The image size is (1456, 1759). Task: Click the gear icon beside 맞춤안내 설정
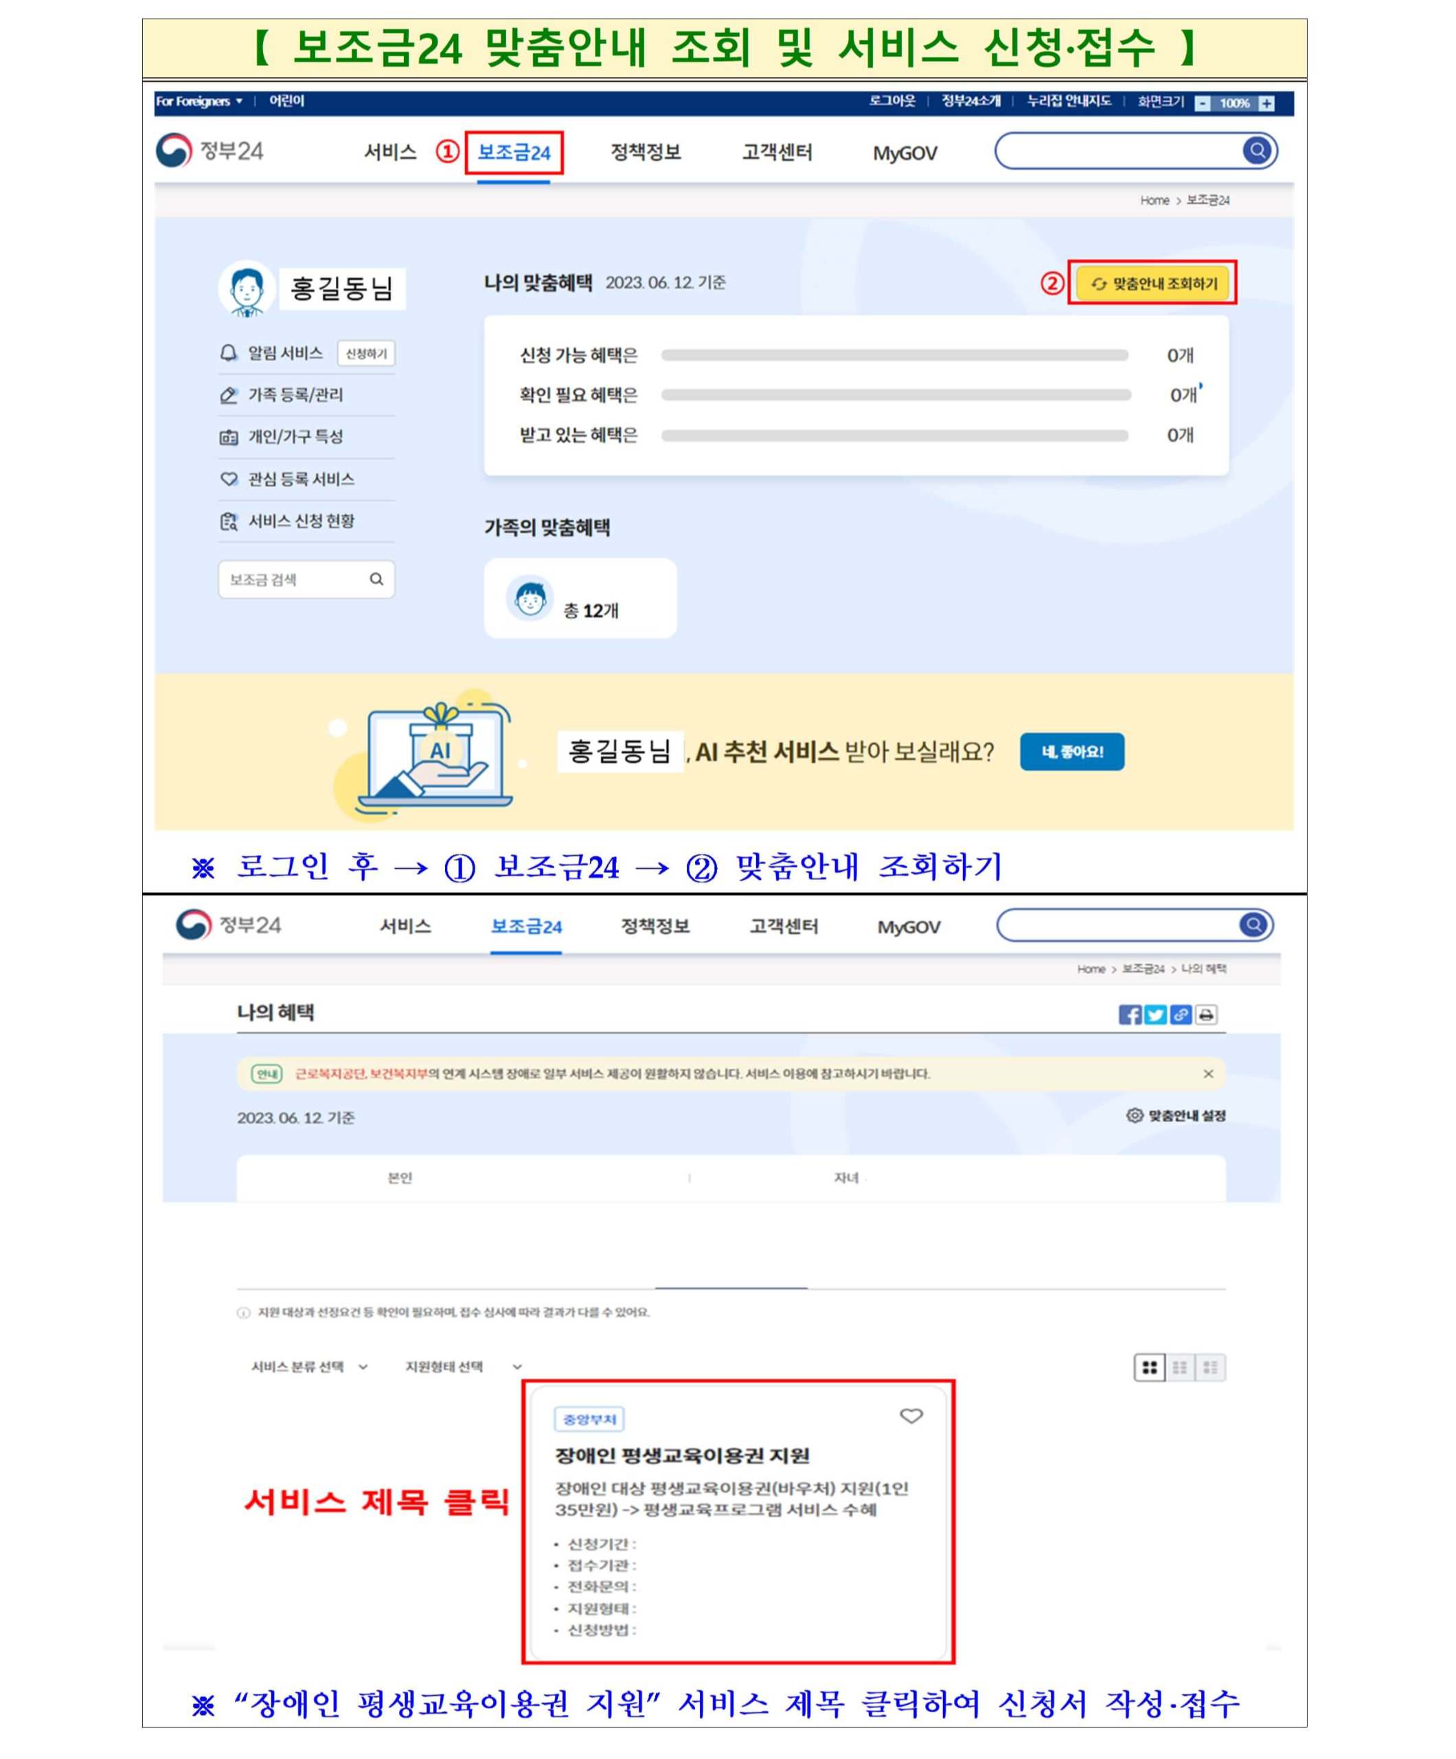(1135, 1115)
